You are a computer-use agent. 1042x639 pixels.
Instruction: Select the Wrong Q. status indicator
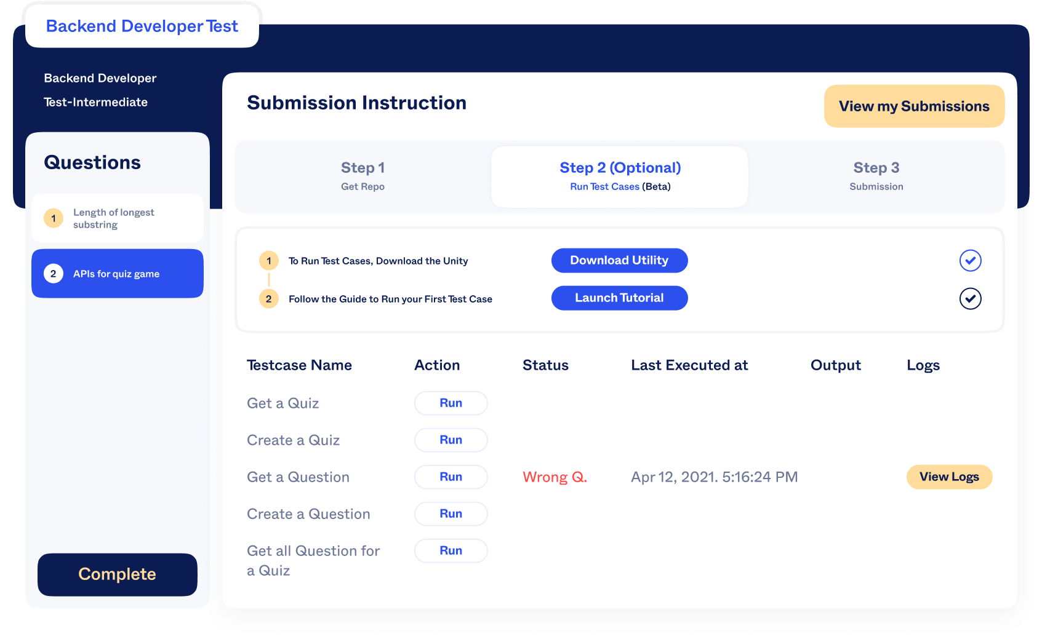click(554, 477)
